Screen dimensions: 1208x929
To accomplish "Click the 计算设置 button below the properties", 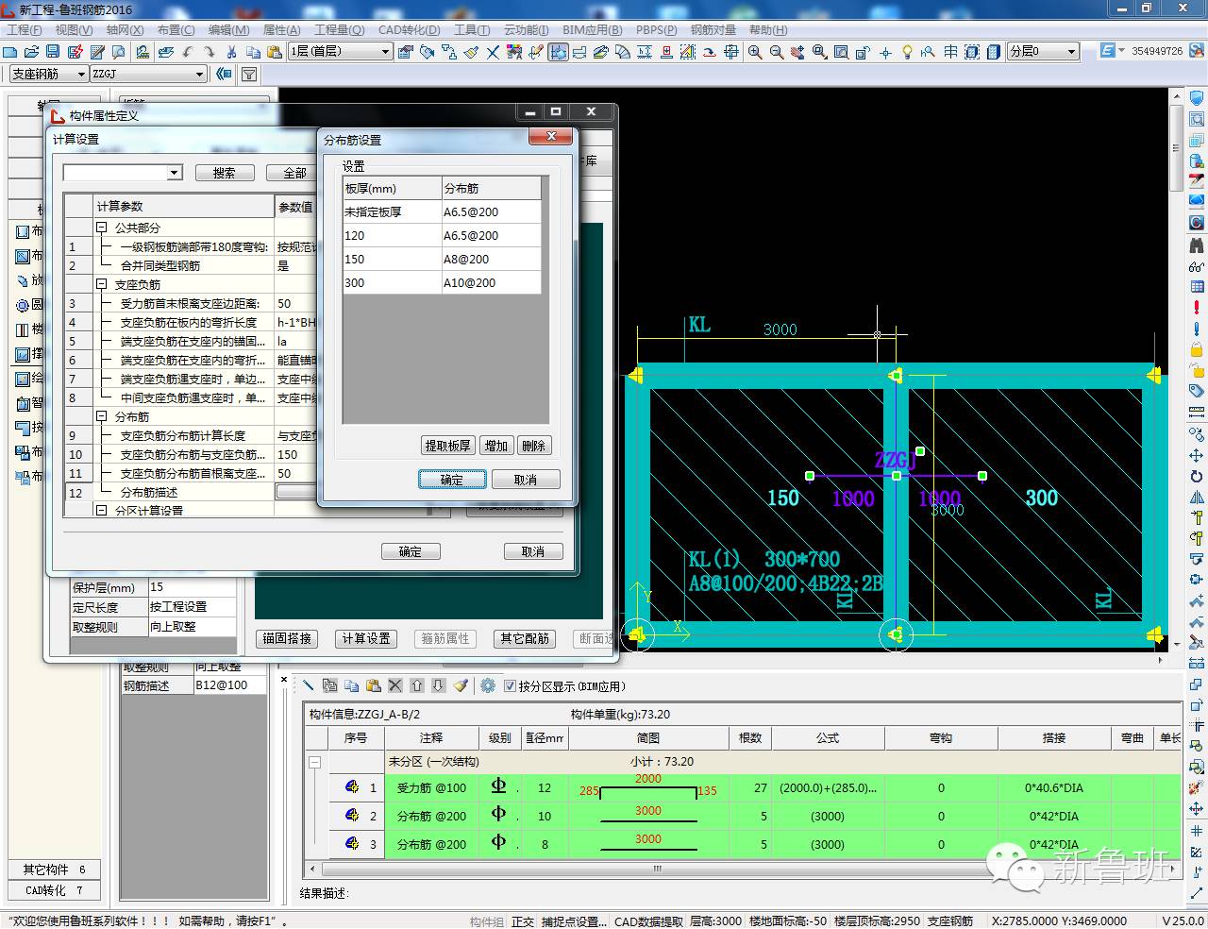I will coord(366,639).
